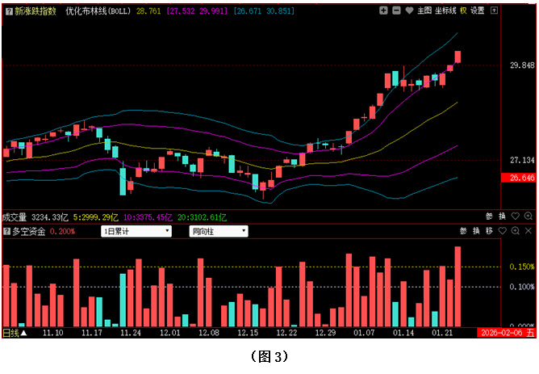Toggle the yellow 权 adjustment option
This screenshot has width=539, height=374.
pos(463,11)
